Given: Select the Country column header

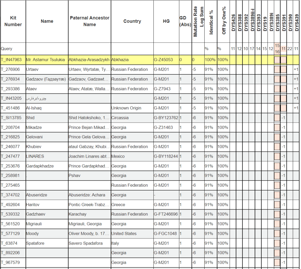Looking at the screenshot, I should (132, 21).
